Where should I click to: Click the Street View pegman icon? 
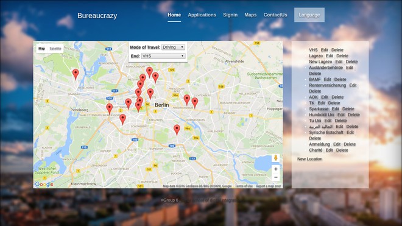coord(275,158)
